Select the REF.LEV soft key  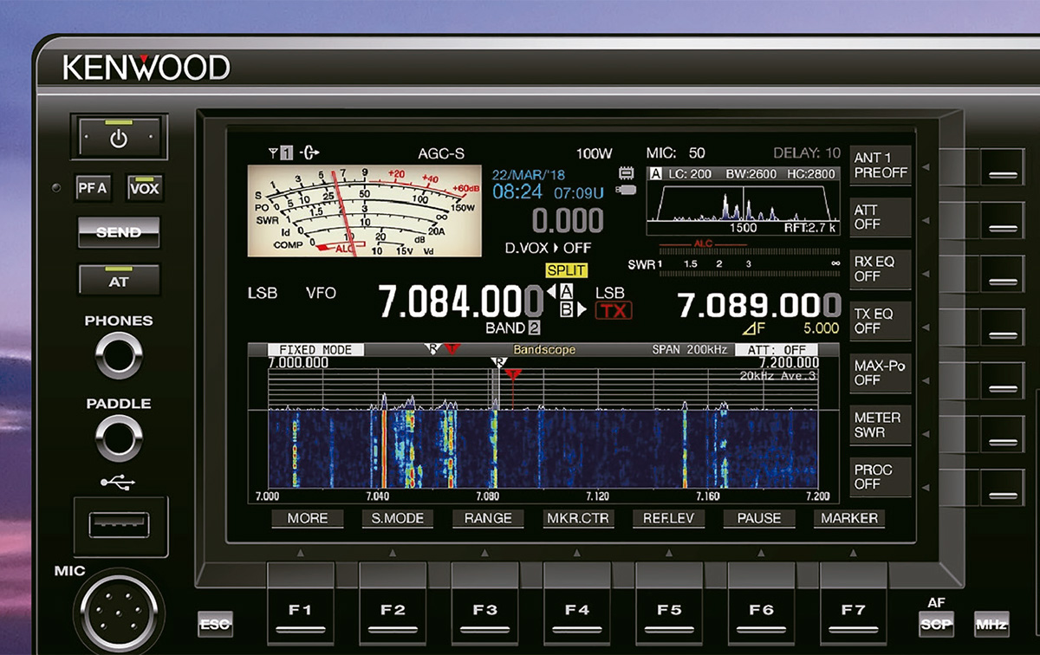[x=668, y=518]
